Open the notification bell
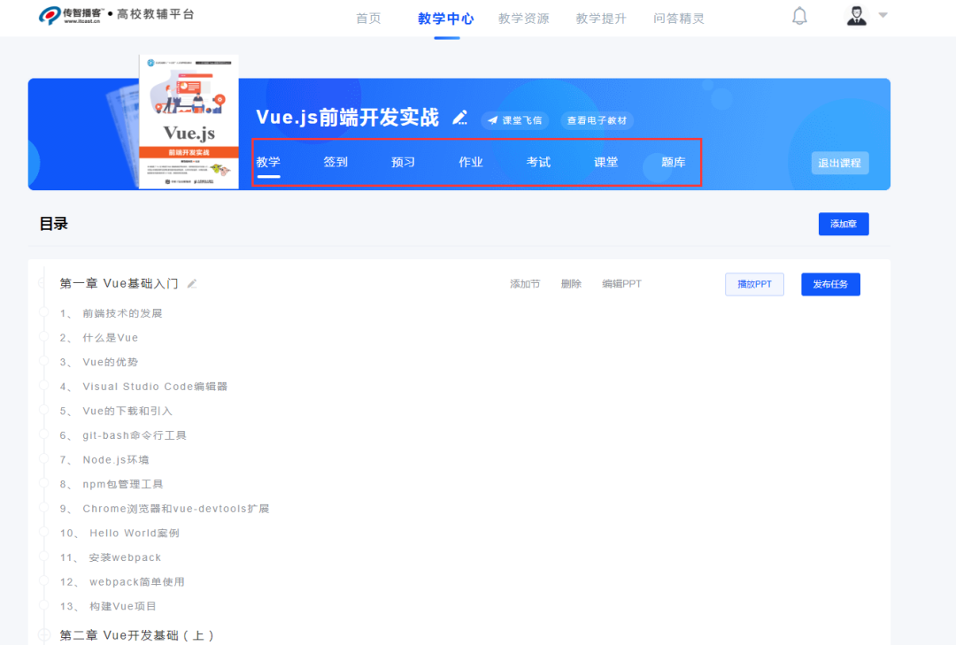 click(799, 16)
